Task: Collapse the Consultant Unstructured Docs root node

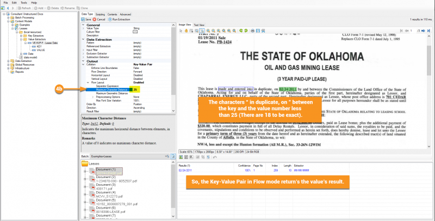Action: coord(4,14)
